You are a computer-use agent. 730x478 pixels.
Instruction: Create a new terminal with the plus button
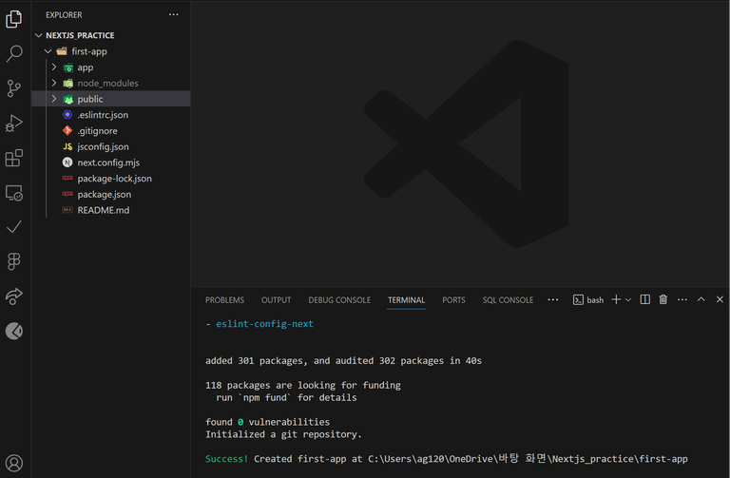pyautogui.click(x=616, y=299)
